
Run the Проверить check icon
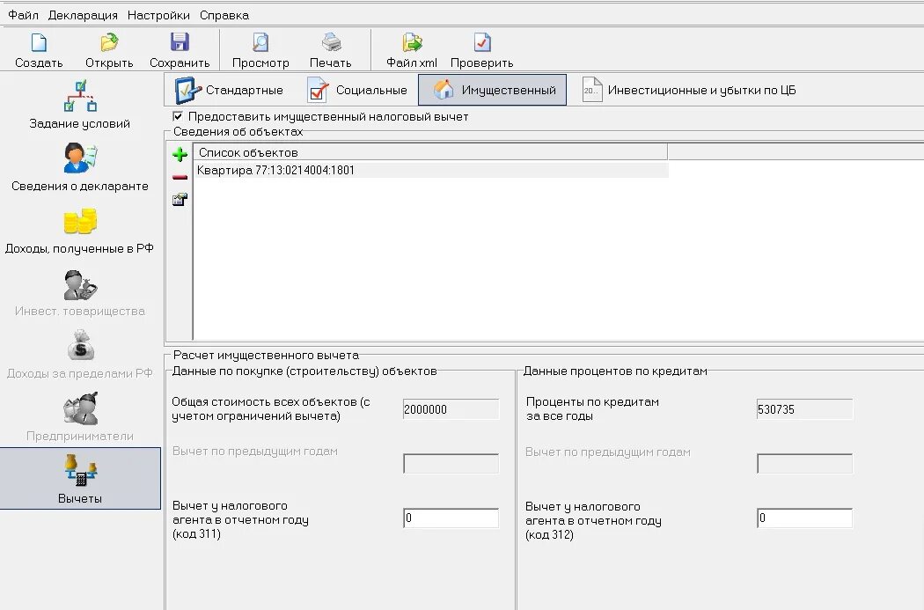pos(482,42)
